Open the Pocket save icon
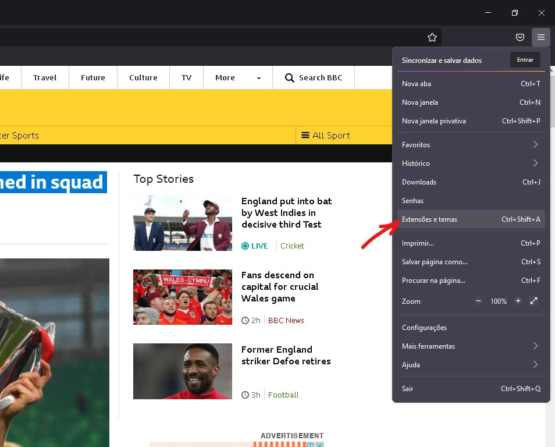555x447 pixels. click(520, 37)
